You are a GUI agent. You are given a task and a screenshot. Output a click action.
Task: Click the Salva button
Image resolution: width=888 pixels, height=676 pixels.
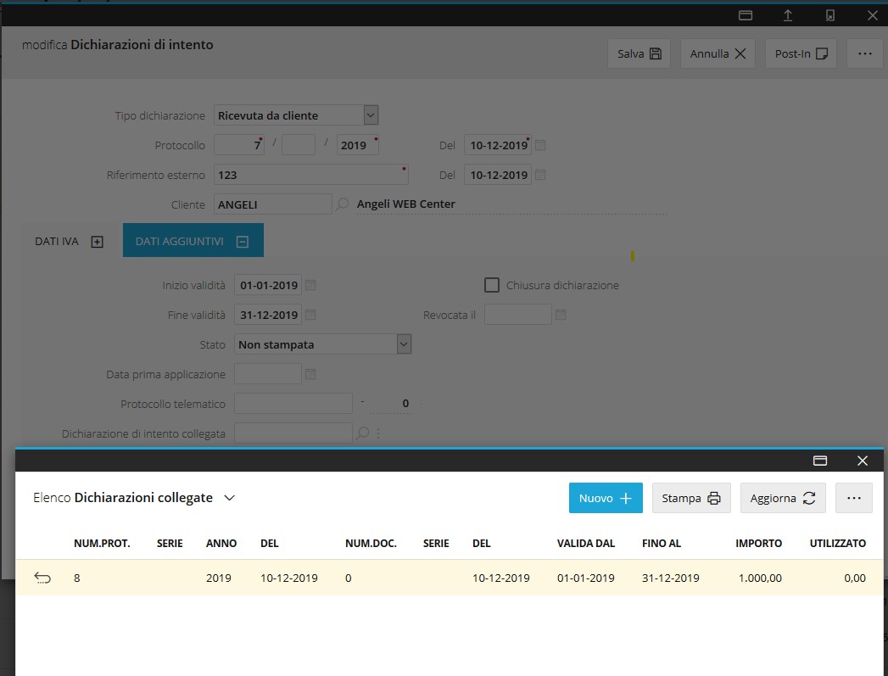tap(639, 53)
